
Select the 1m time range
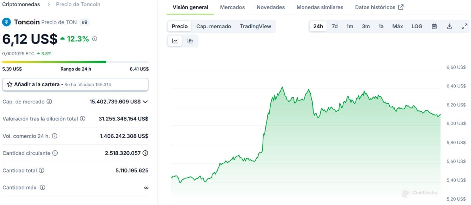[x=350, y=26]
